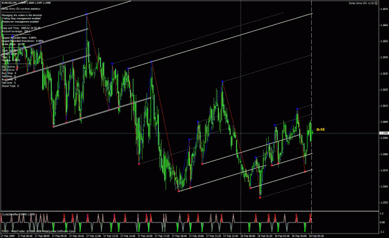Click 'Trailing Stop management enabled' line
The image size is (389, 238).
[x=21, y=19]
